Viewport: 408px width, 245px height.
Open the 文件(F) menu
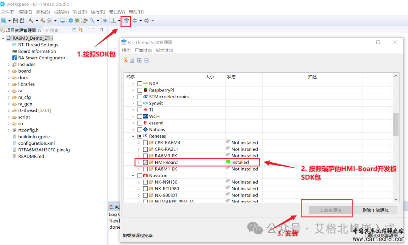pos(8,12)
